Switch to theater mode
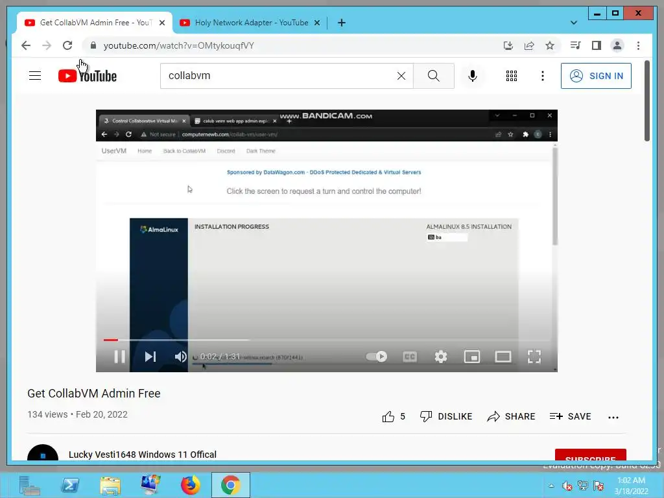The width and height of the screenshot is (664, 498). point(503,357)
